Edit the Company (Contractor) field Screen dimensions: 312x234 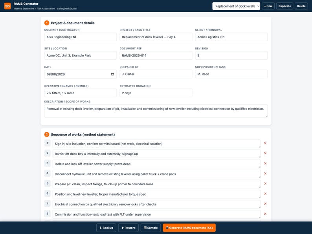[x=81, y=37]
